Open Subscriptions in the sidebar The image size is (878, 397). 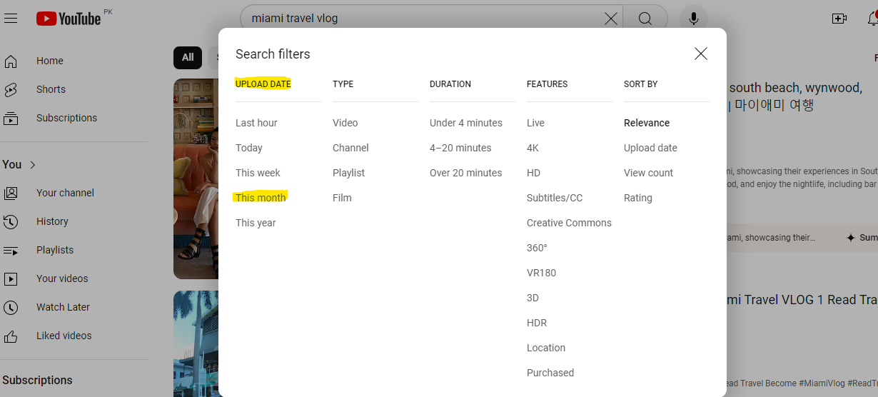click(x=66, y=118)
